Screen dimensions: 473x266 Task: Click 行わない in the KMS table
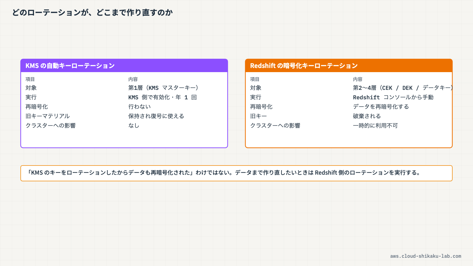(x=140, y=107)
